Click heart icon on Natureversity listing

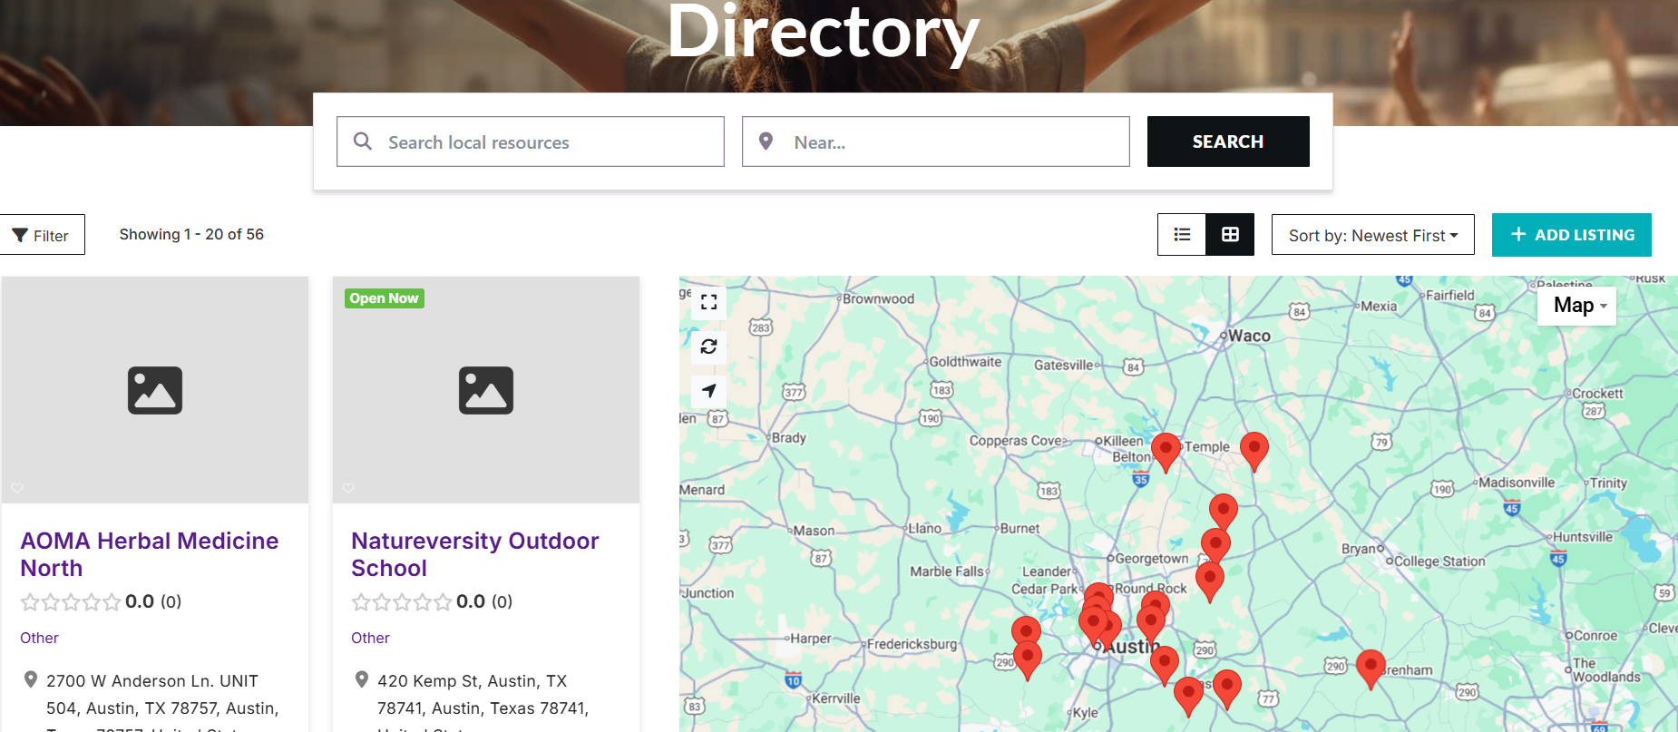pos(348,488)
